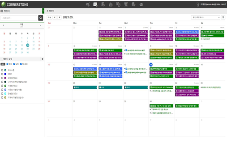This screenshot has height=167, width=227.
Task: Open calendar settings gear icon
Action: point(43,59)
